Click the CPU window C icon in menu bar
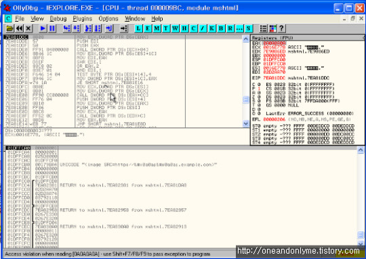366x259 pixels. pos(8,18)
